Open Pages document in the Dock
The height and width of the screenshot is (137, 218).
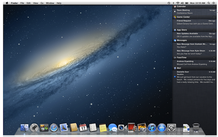pyautogui.click(x=186, y=128)
